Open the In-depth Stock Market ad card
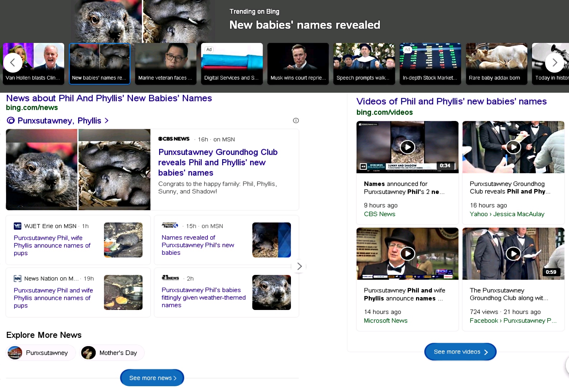The width and height of the screenshot is (569, 388). [x=430, y=64]
